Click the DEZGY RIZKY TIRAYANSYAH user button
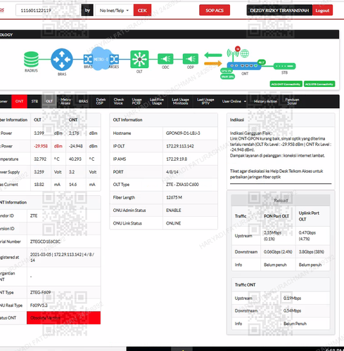This screenshot has height=351, width=344. pos(279,11)
